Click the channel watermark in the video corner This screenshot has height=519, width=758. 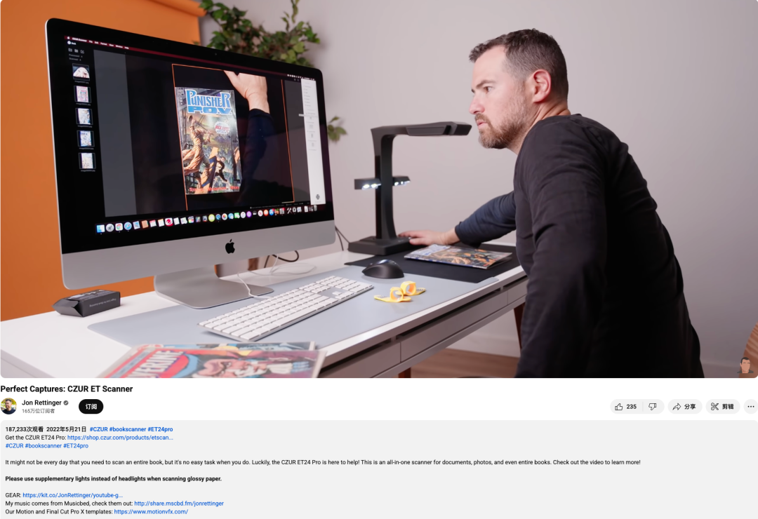(745, 366)
